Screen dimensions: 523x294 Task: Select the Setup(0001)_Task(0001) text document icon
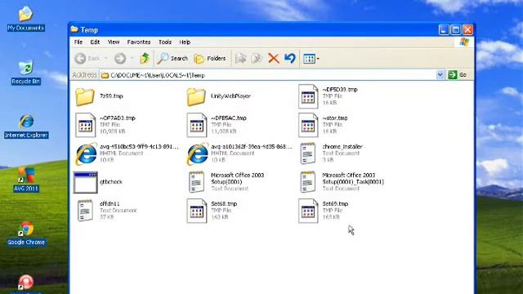pyautogui.click(x=308, y=182)
